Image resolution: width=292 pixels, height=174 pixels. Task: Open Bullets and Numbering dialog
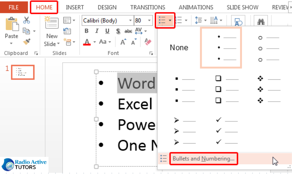[203, 159]
